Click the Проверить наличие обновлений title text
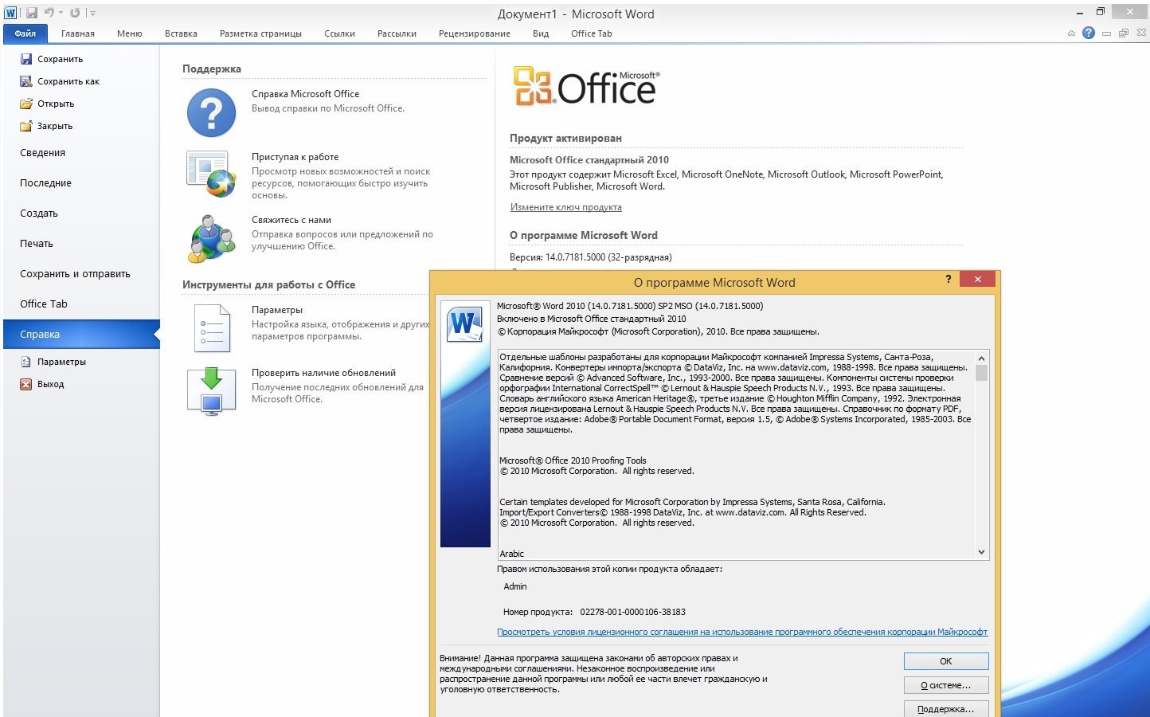 (323, 373)
